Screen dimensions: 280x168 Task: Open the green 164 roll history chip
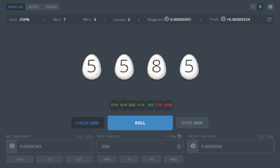(x=123, y=105)
